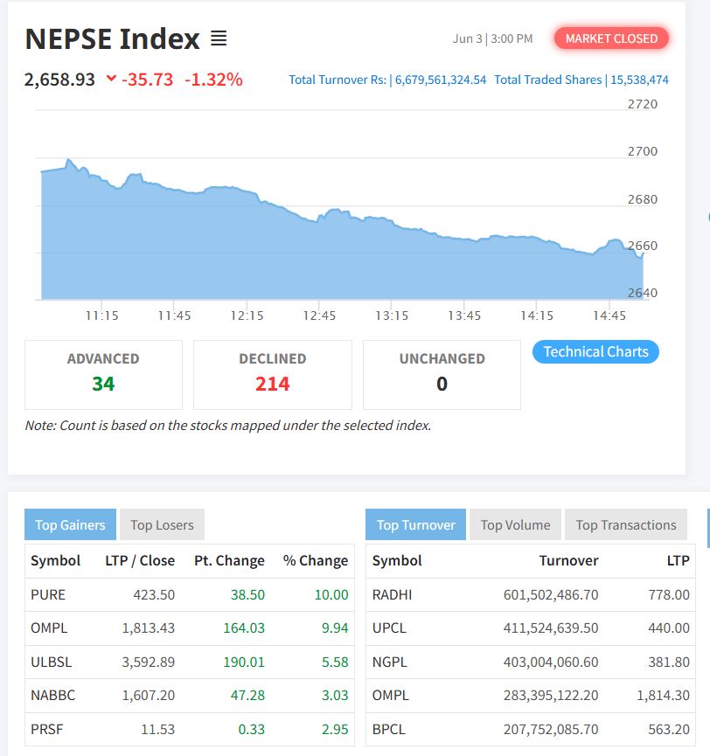Open the menu icon beside NEPSE Index

218,39
